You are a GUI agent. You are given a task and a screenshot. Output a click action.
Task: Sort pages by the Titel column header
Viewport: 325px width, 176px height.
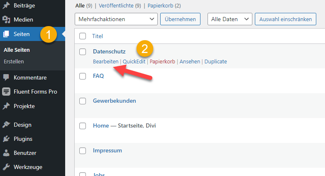[x=98, y=36]
